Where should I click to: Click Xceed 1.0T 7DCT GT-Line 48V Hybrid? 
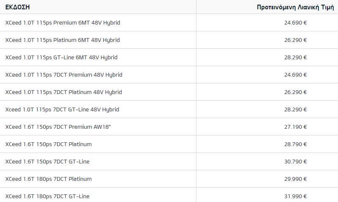click(62, 109)
